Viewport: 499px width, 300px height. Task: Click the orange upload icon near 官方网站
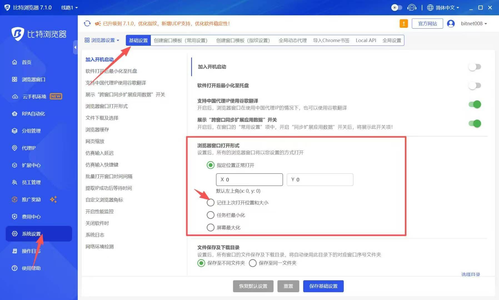pyautogui.click(x=404, y=24)
